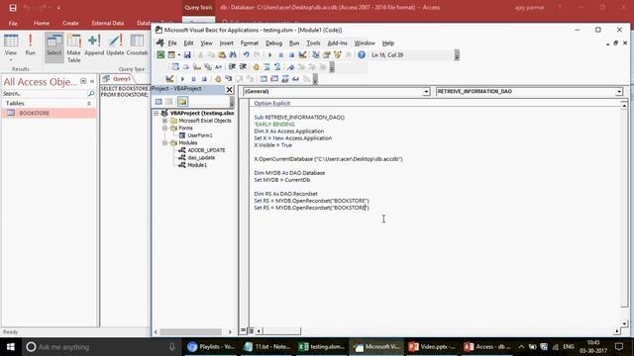Open Insert UserForm dropdown arrow
This screenshot has height=356, width=634.
[178, 55]
